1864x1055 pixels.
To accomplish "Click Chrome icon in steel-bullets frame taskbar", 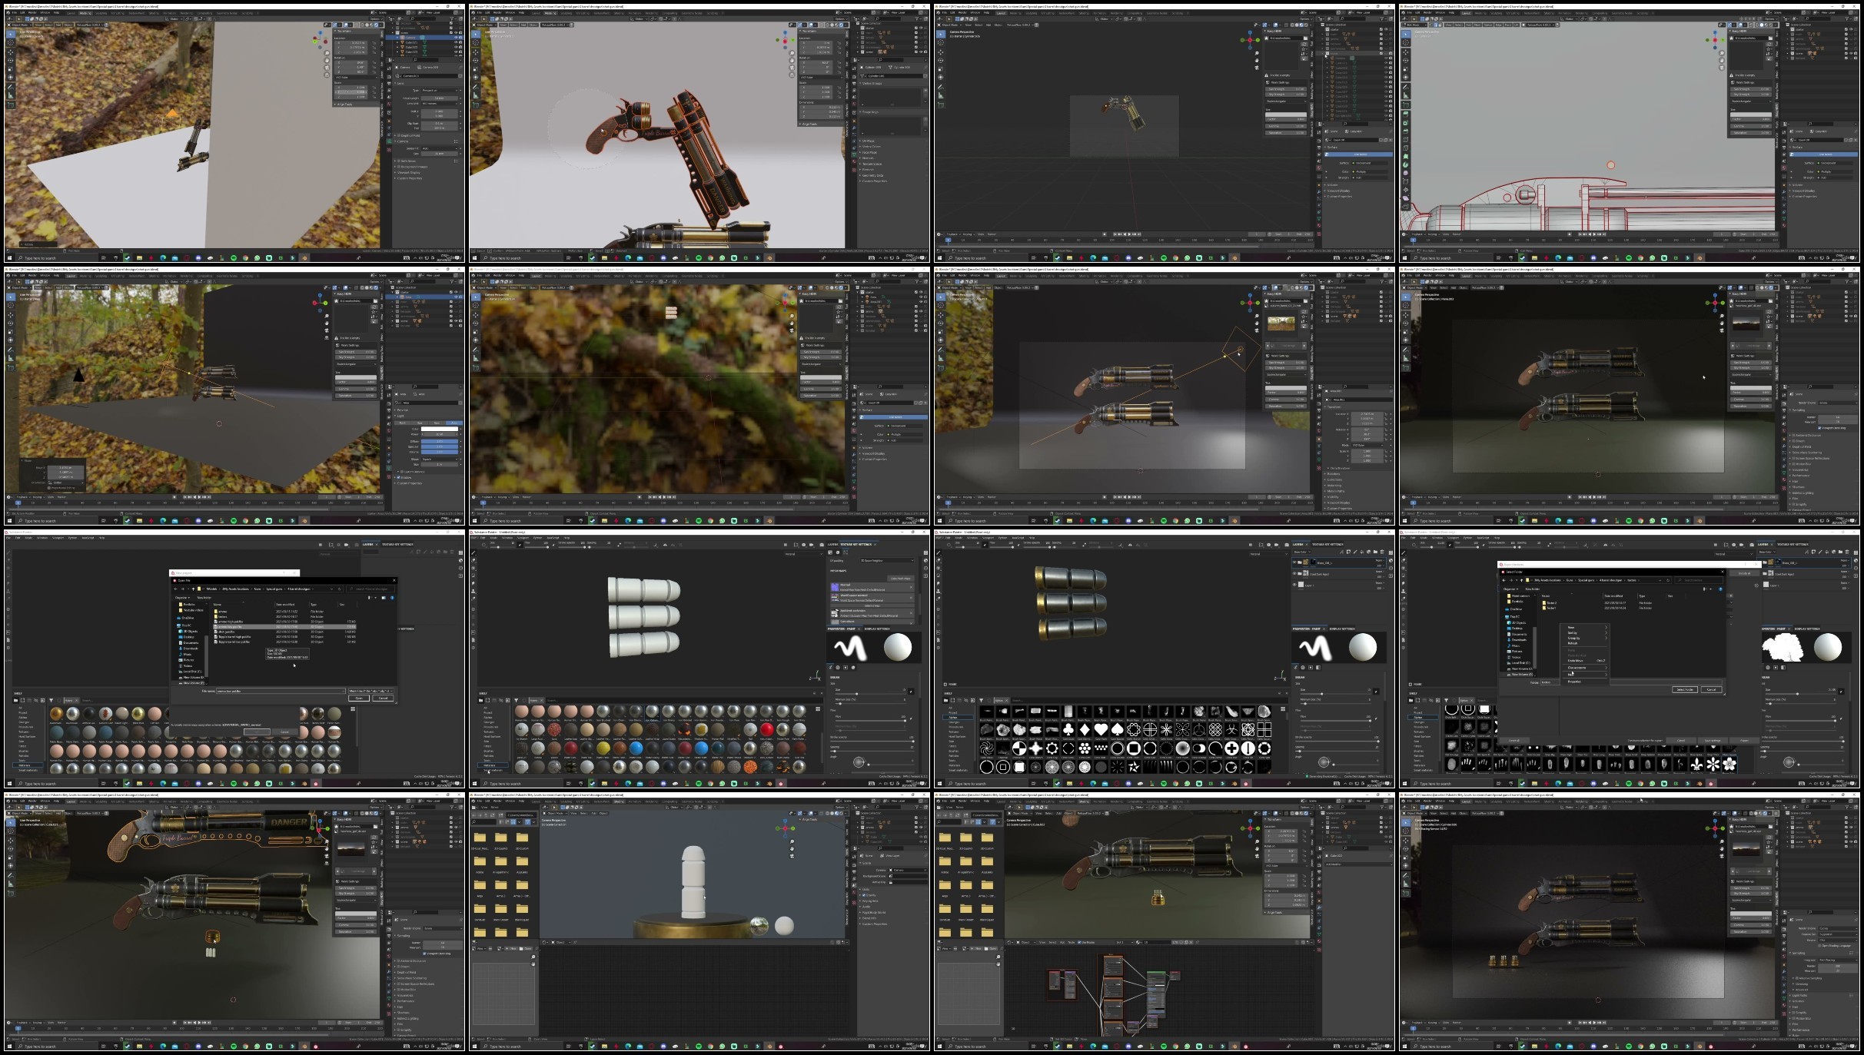I will (x=1175, y=784).
